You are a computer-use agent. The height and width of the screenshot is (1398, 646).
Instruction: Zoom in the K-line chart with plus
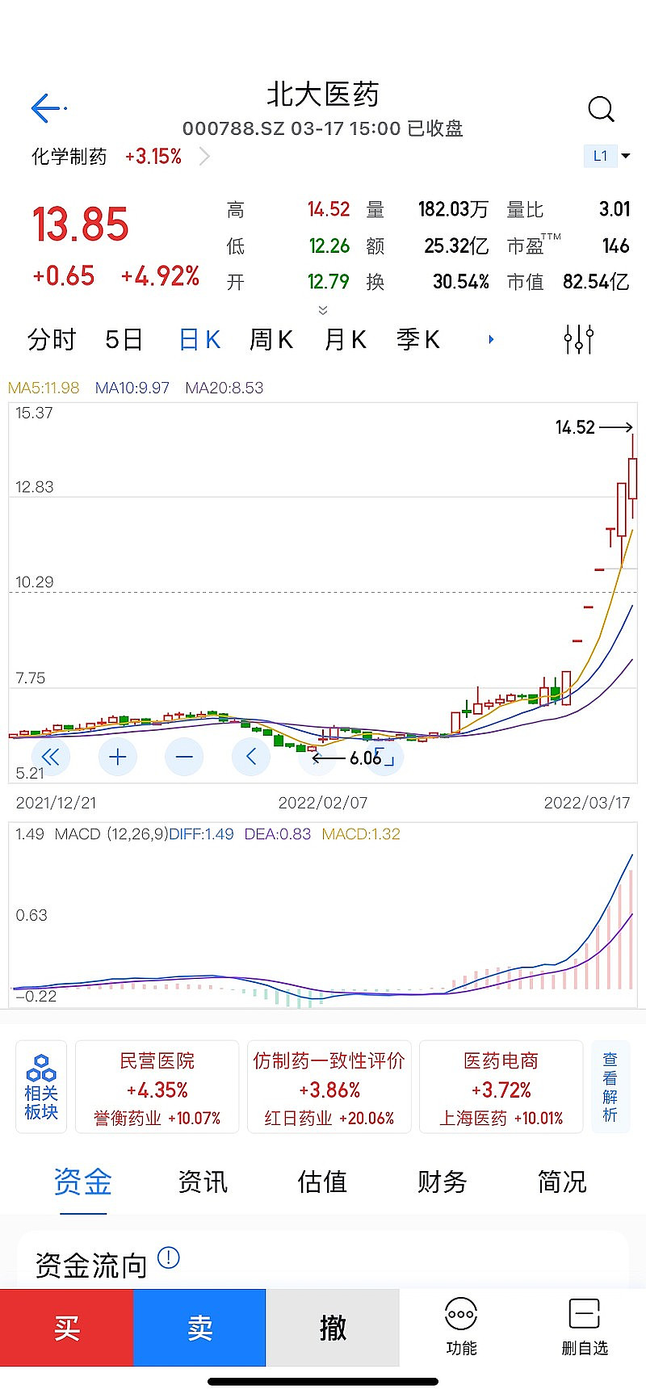[118, 757]
